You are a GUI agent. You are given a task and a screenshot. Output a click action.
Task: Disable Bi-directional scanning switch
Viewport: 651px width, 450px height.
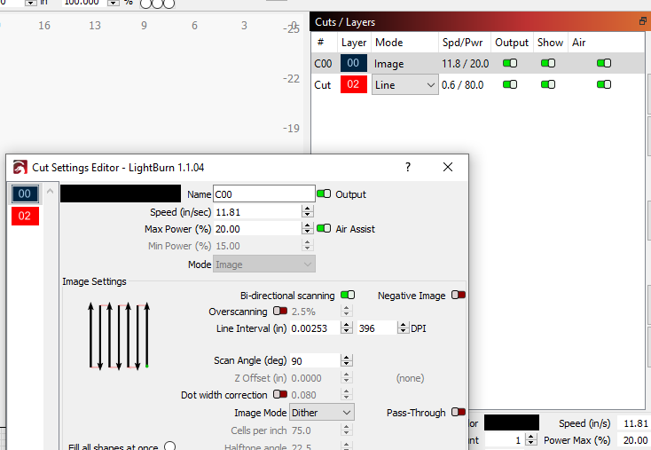(x=348, y=296)
